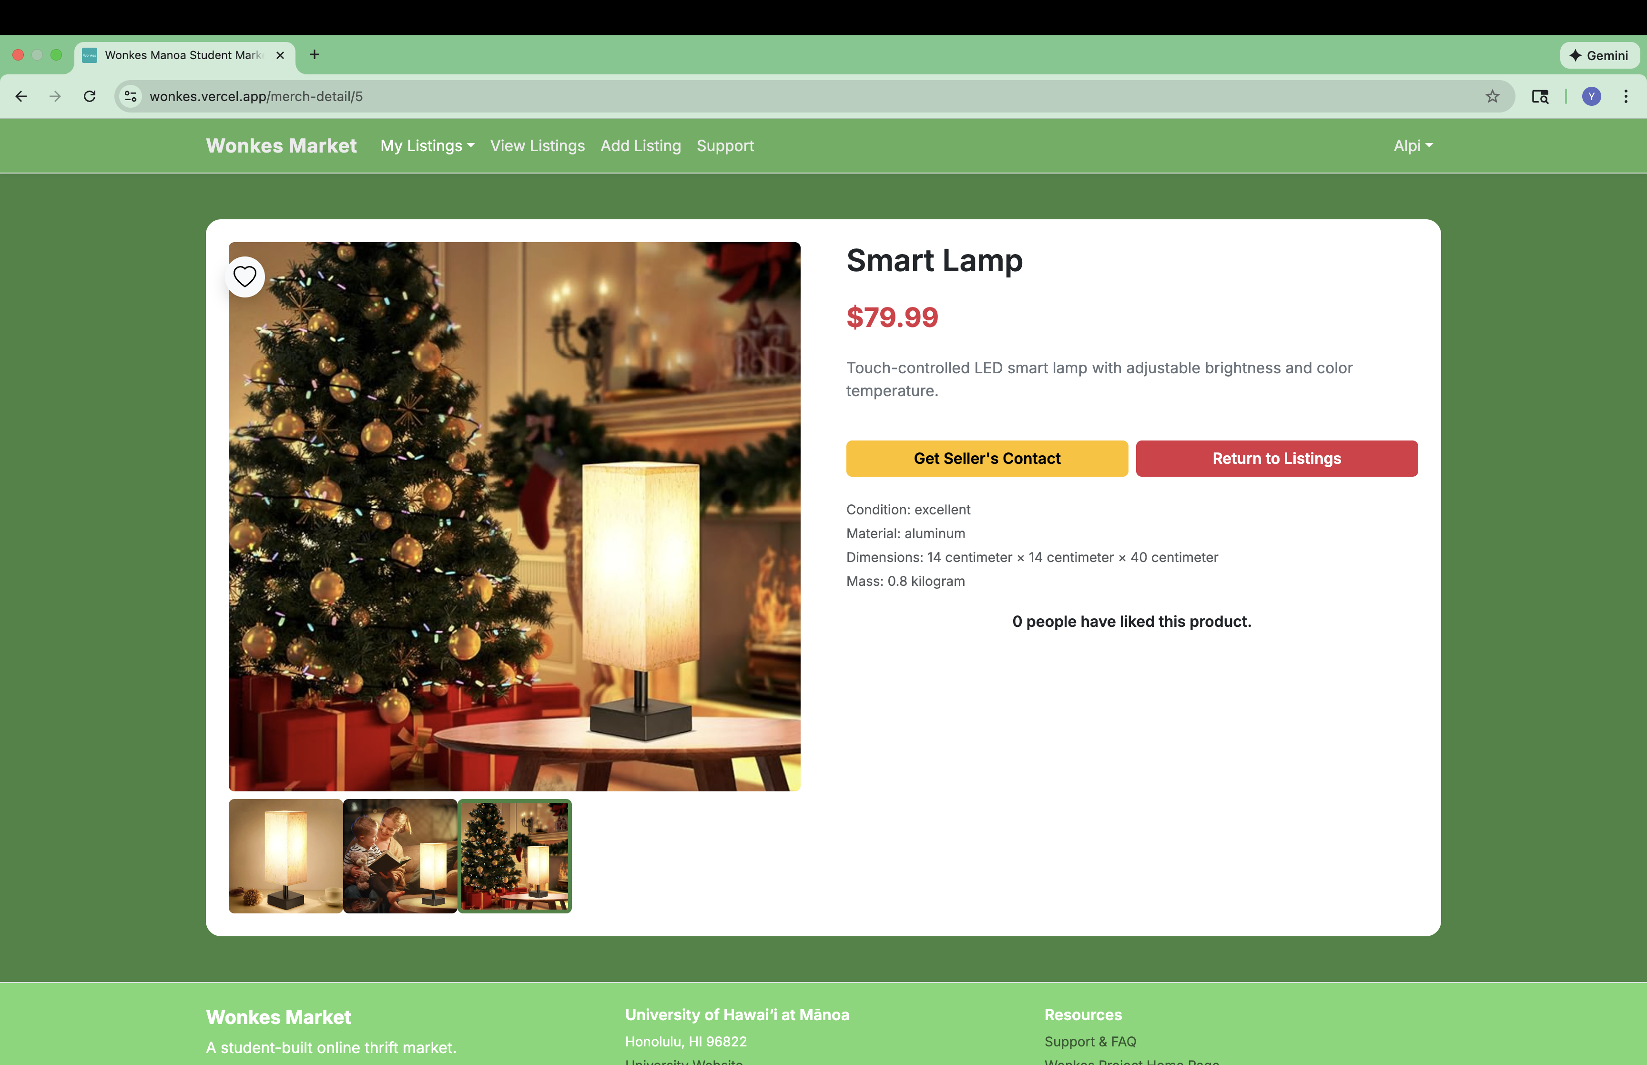Open the Gemini button

[x=1599, y=55]
